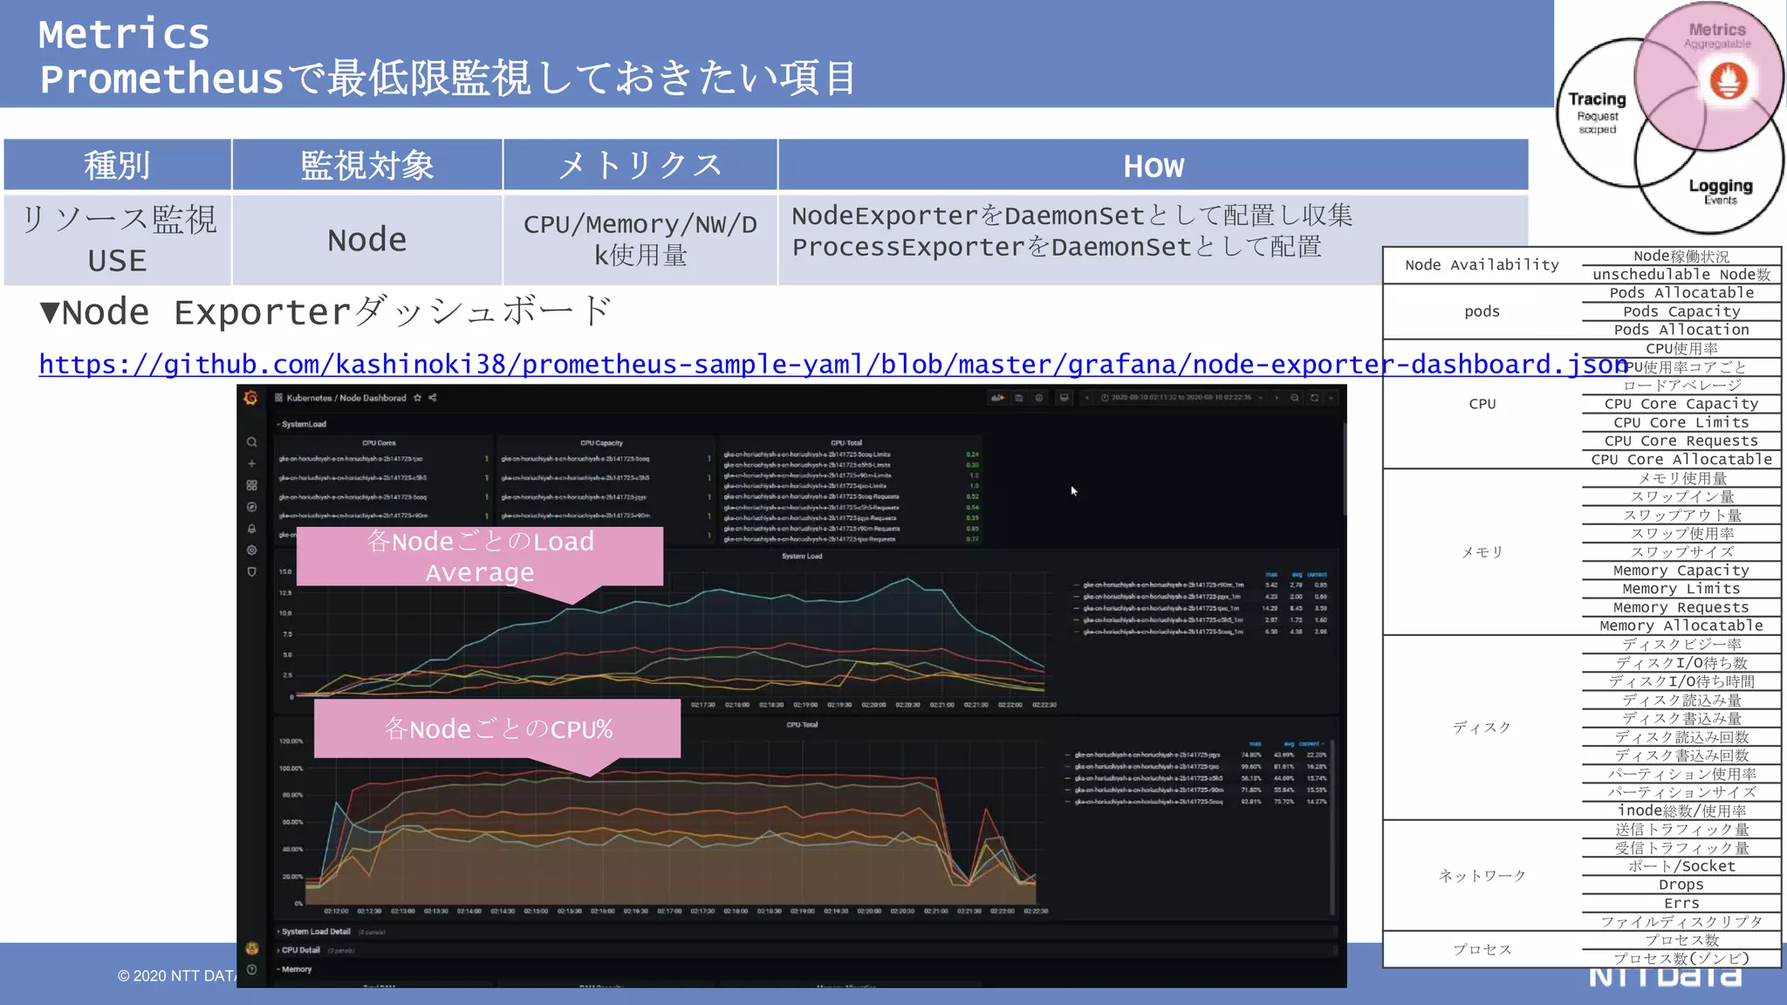The height and width of the screenshot is (1005, 1787).
Task: Click the user avatar in Grafana sidebar
Action: tap(252, 948)
